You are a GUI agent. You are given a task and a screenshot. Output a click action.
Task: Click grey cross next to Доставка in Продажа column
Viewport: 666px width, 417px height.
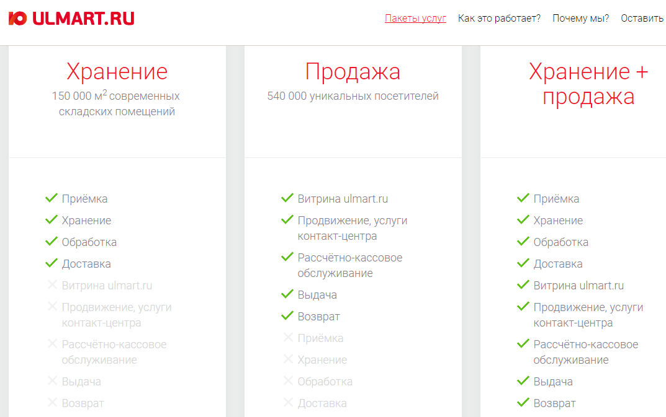288,403
